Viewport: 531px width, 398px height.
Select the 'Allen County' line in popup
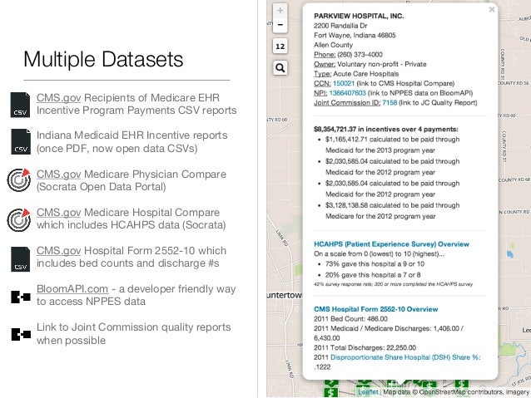(333, 45)
